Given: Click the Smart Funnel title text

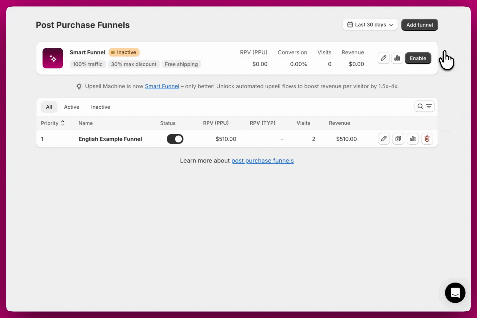Looking at the screenshot, I should tap(87, 52).
